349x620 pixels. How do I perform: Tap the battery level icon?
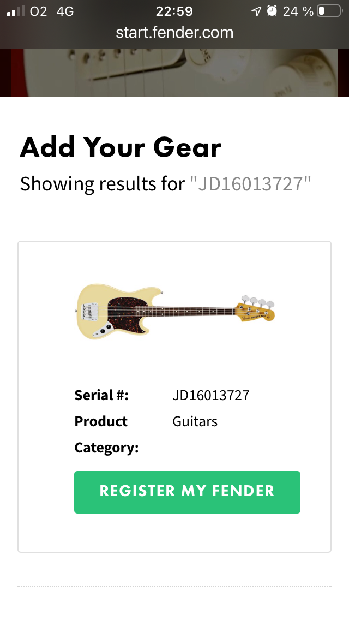[328, 11]
